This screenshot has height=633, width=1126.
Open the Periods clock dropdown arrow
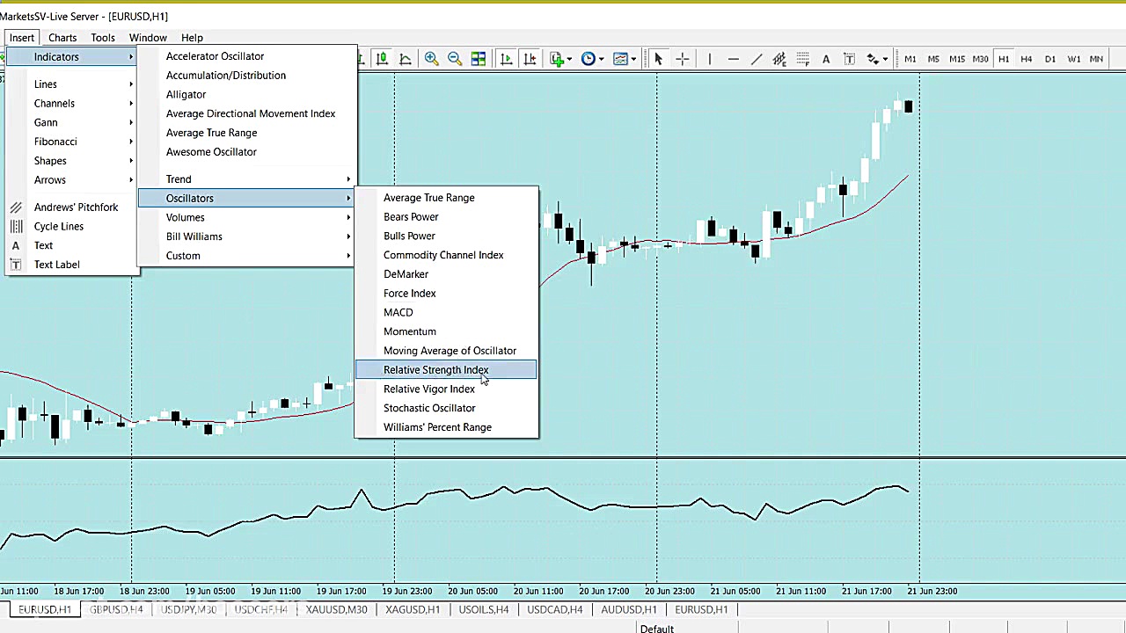coord(601,60)
